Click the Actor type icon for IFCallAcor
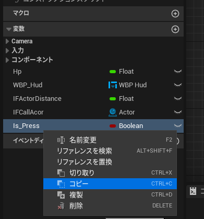 click(x=113, y=112)
